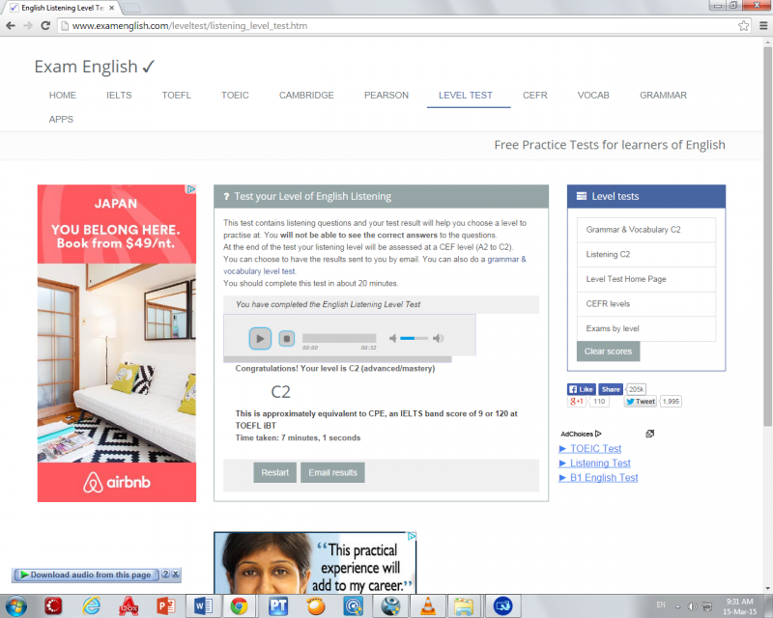Open the APPS menu item
The image size is (773, 618).
pos(61,120)
